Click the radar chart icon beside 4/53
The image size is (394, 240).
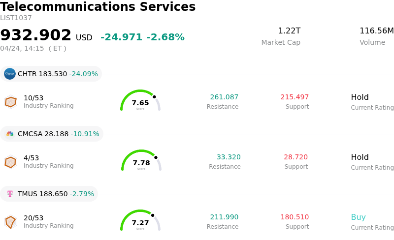(11, 162)
